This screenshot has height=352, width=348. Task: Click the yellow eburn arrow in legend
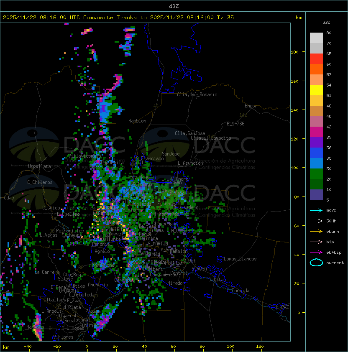316,232
